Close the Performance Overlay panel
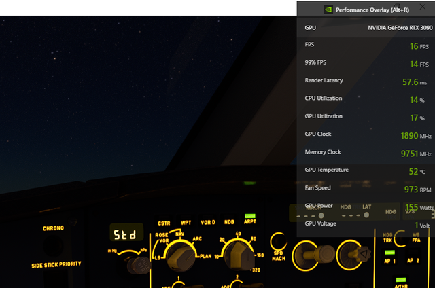The image size is (435, 288). tap(423, 7)
